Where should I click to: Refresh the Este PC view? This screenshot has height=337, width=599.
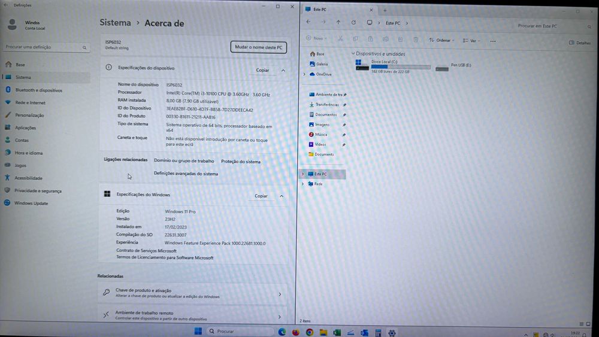353,23
